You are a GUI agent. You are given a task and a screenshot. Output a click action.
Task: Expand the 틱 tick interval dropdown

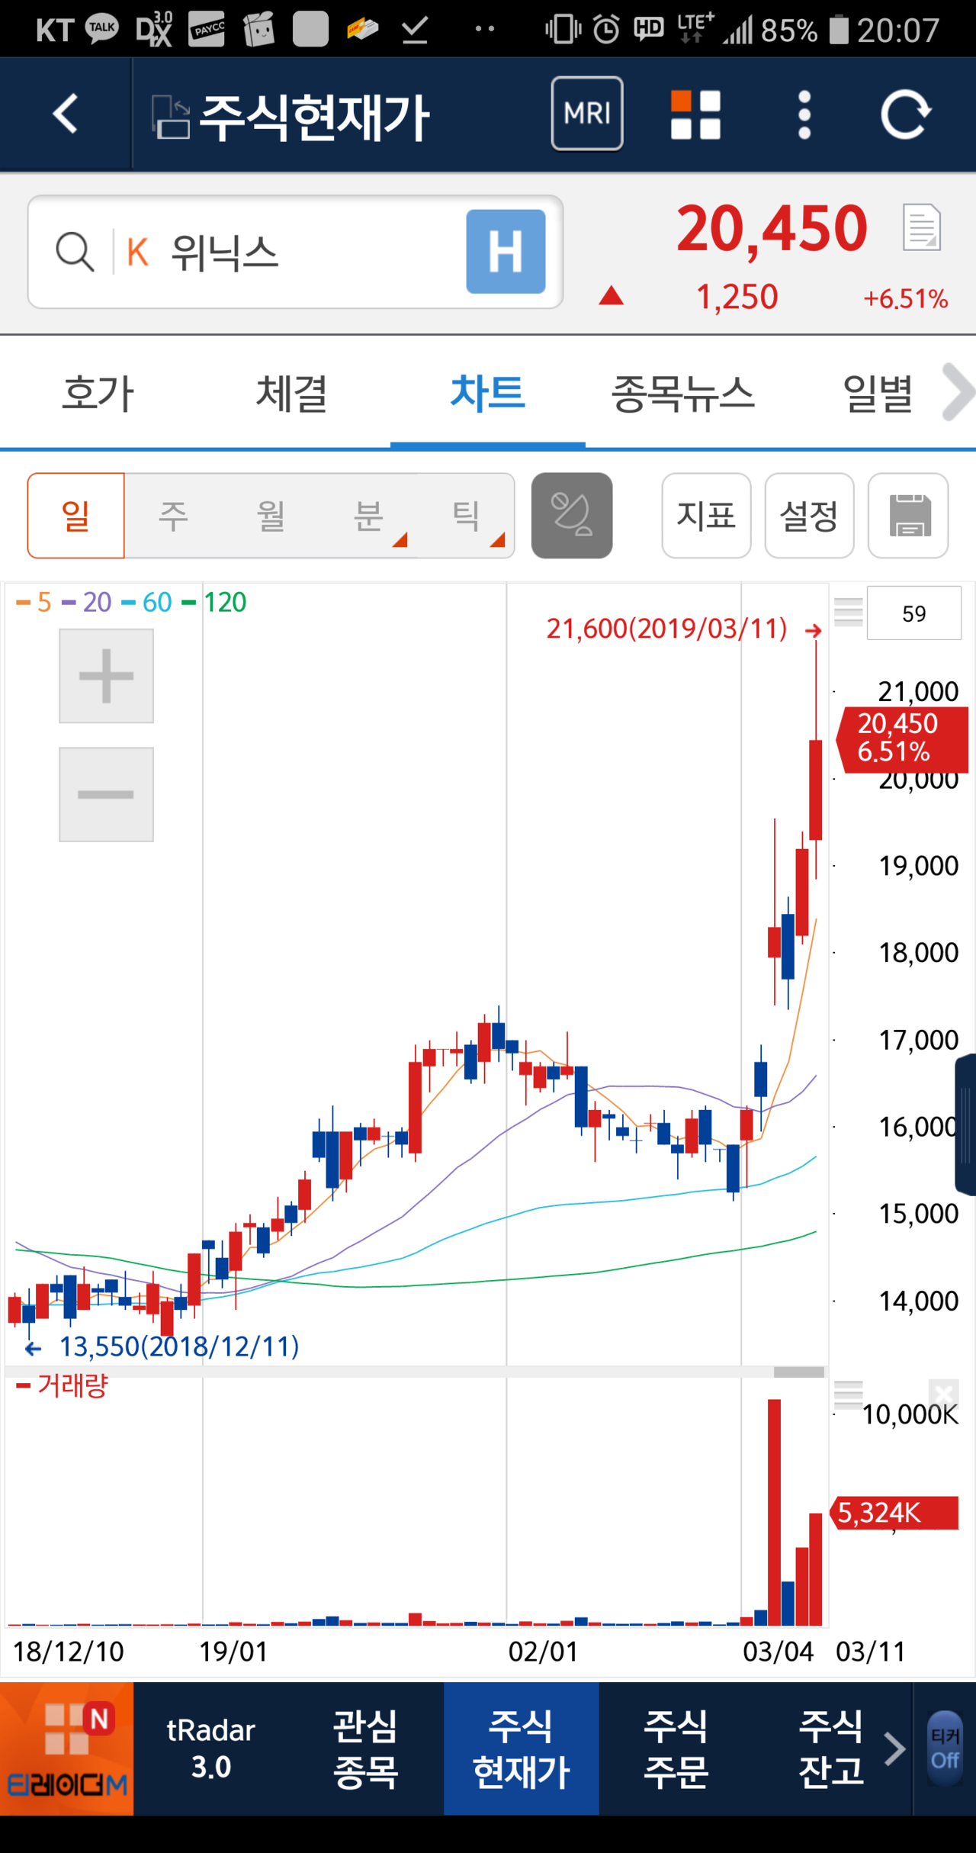[467, 516]
